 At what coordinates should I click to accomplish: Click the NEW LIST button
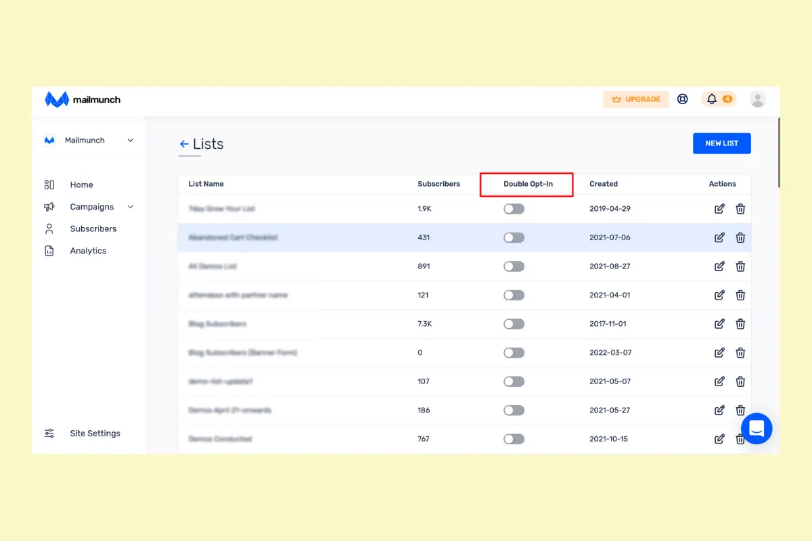coord(721,143)
